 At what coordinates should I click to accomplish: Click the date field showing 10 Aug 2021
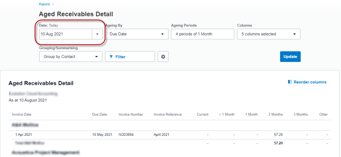[66, 34]
